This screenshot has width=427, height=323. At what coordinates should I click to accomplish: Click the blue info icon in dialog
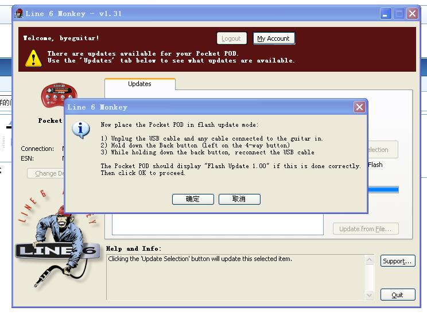click(x=80, y=130)
